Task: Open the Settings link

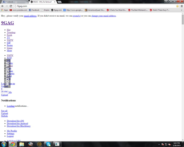Action: (11, 134)
